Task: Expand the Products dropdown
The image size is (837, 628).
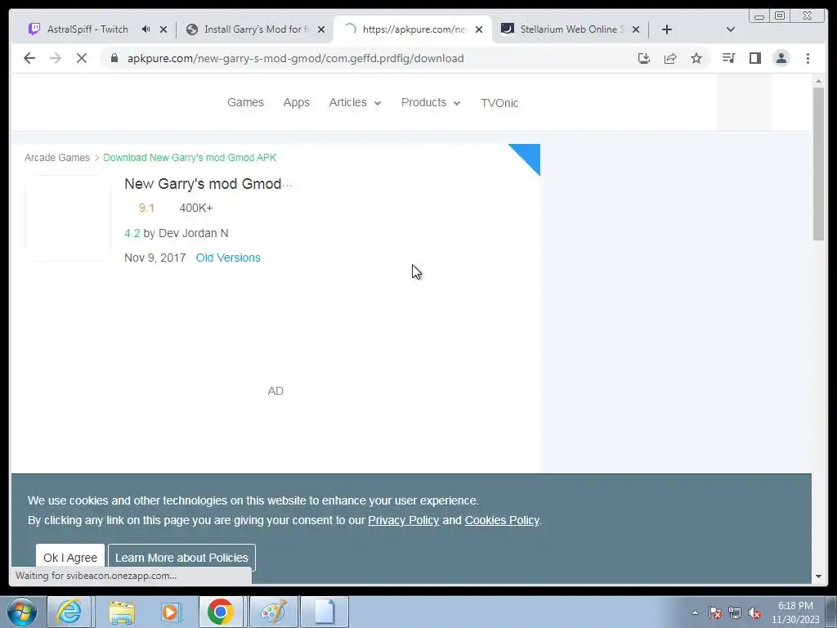Action: tap(430, 102)
